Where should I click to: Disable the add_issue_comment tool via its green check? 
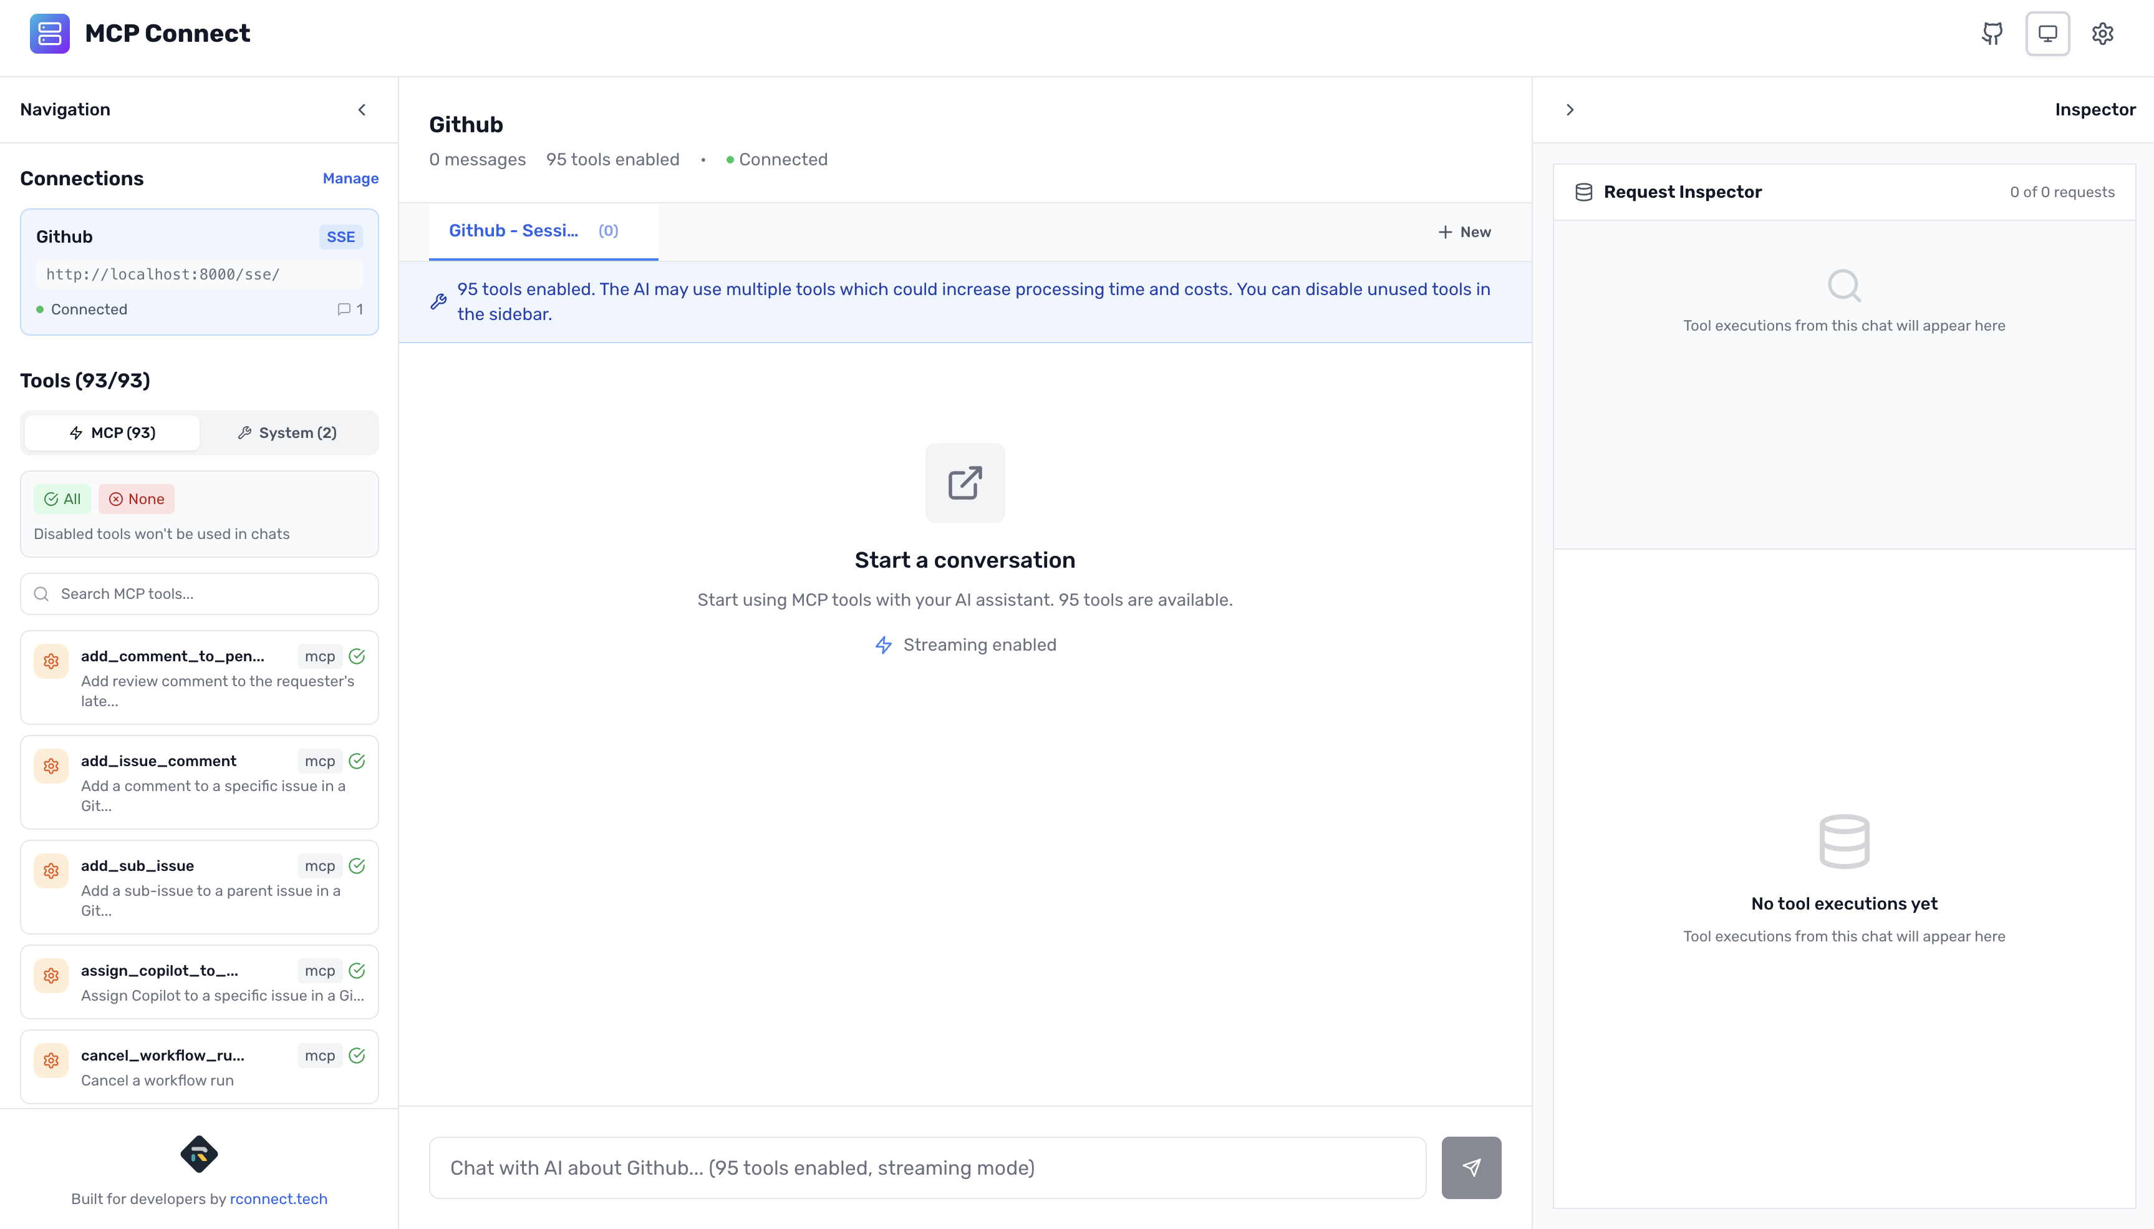tap(357, 760)
